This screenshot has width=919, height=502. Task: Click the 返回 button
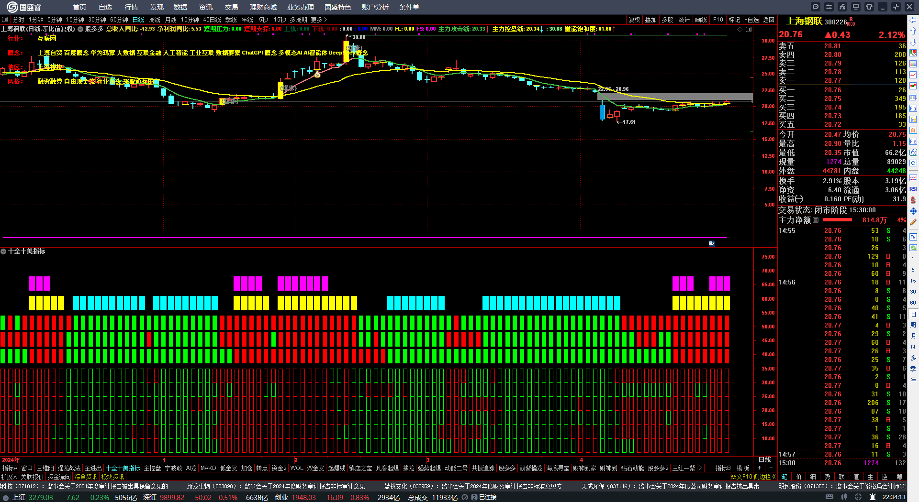(769, 20)
